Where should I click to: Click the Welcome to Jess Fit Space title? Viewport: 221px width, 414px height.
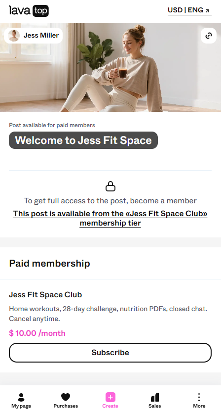coord(83,140)
